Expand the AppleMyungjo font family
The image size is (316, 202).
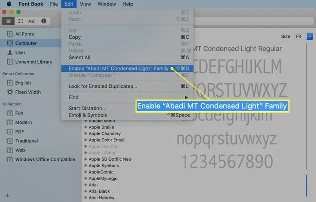(86, 178)
